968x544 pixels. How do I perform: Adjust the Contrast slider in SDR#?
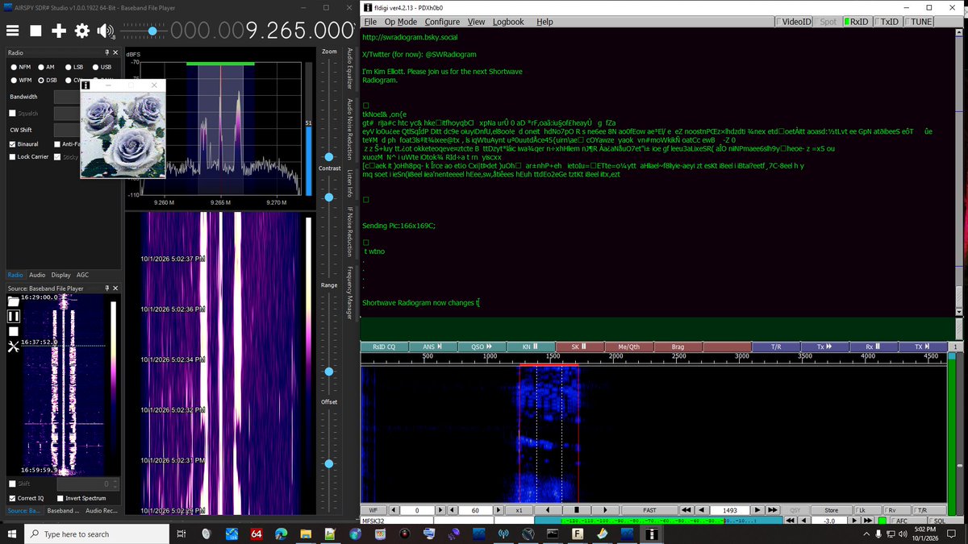tap(329, 197)
